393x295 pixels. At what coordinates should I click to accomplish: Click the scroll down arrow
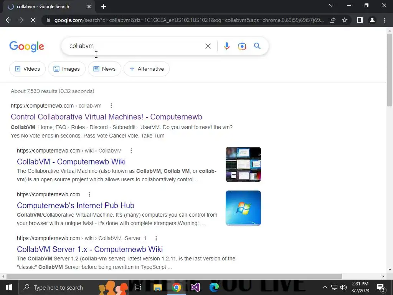tap(390, 270)
